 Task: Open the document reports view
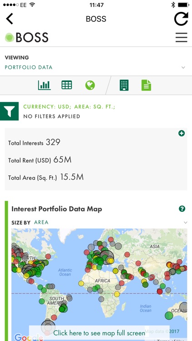point(147,85)
